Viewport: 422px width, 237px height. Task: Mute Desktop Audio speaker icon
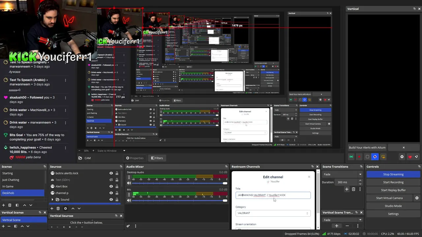pos(129,183)
